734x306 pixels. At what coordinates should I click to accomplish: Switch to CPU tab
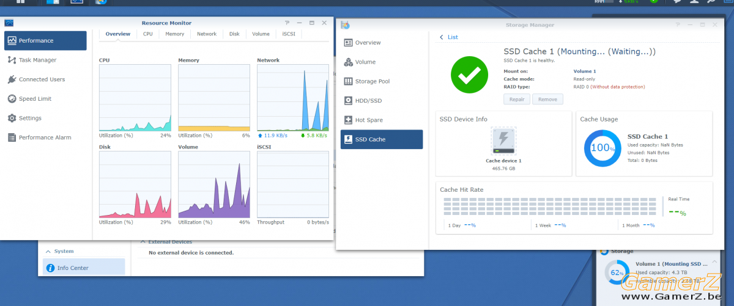tap(148, 34)
